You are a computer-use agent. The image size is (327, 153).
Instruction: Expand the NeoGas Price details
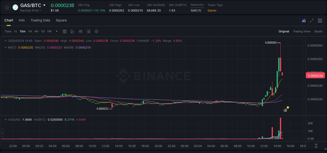pos(29,10)
